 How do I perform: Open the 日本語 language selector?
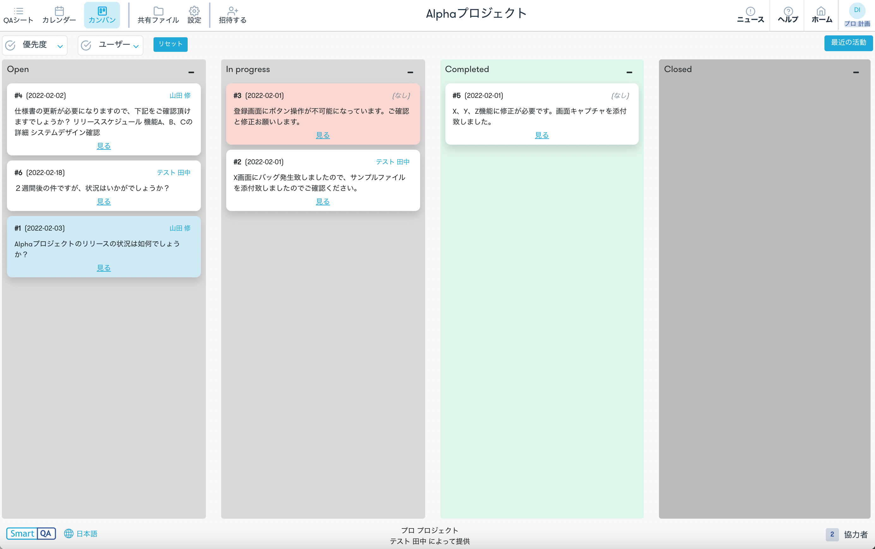(81, 534)
